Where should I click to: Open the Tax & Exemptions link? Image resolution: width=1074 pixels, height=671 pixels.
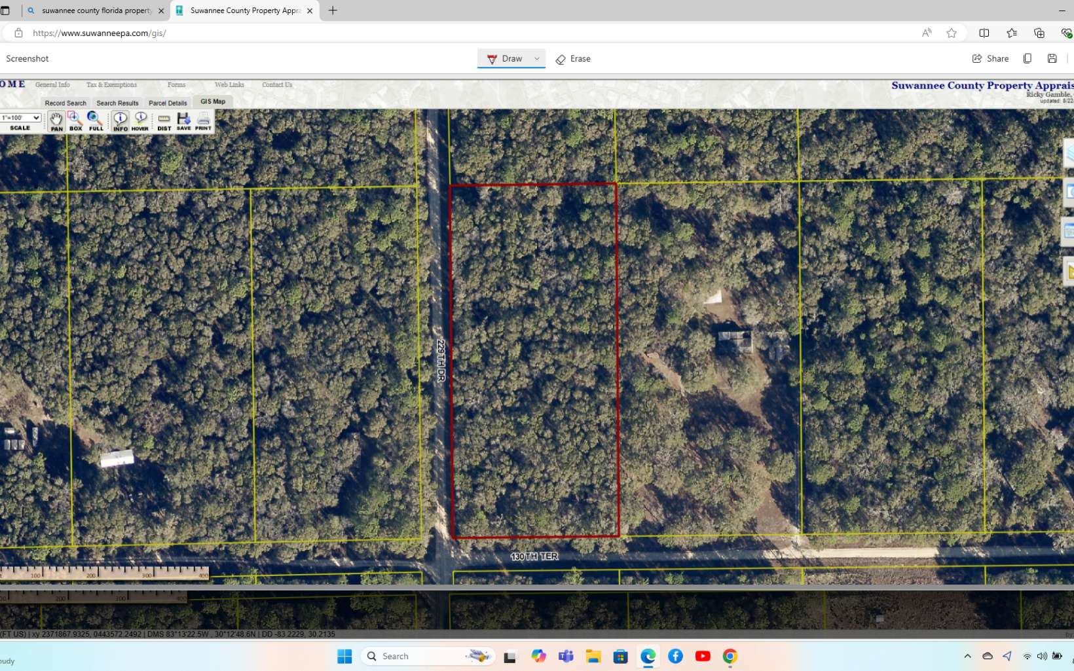[x=111, y=85]
